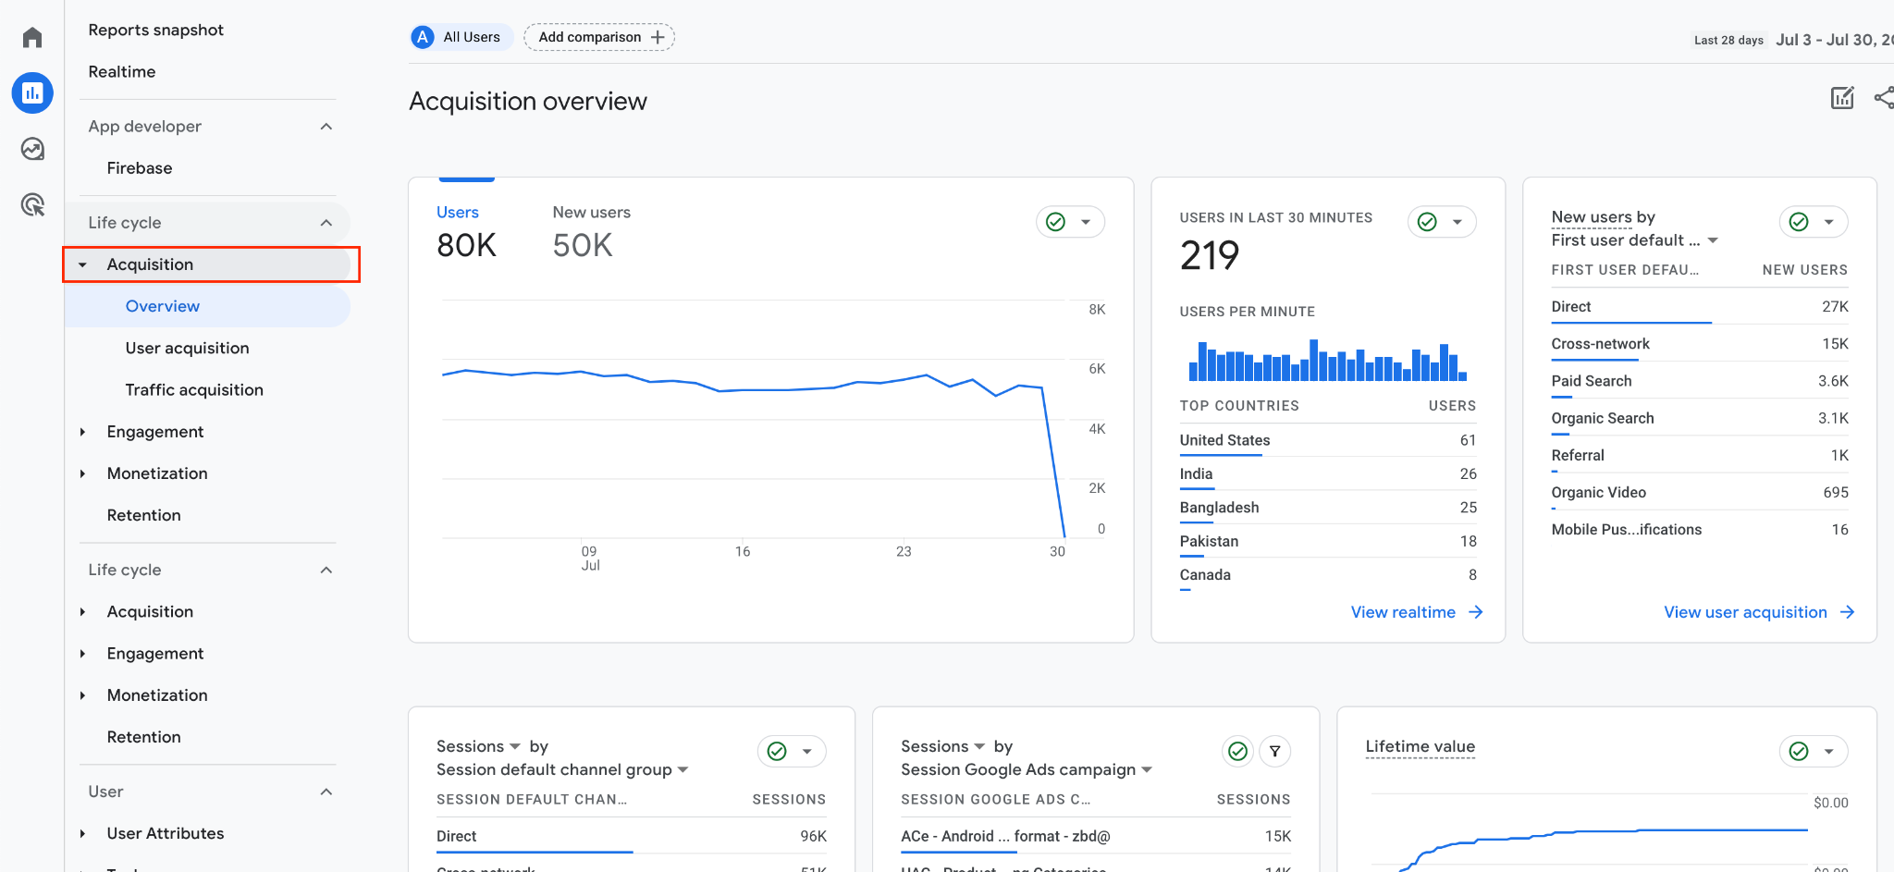The width and height of the screenshot is (1894, 872).
Task: Open the Advertising icon in left rail
Action: click(x=32, y=204)
